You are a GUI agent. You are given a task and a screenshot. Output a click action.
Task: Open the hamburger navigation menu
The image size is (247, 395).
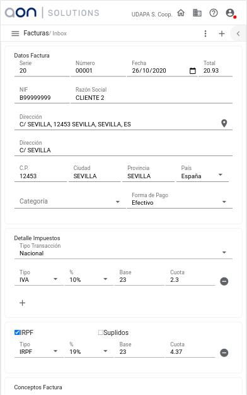(x=15, y=33)
